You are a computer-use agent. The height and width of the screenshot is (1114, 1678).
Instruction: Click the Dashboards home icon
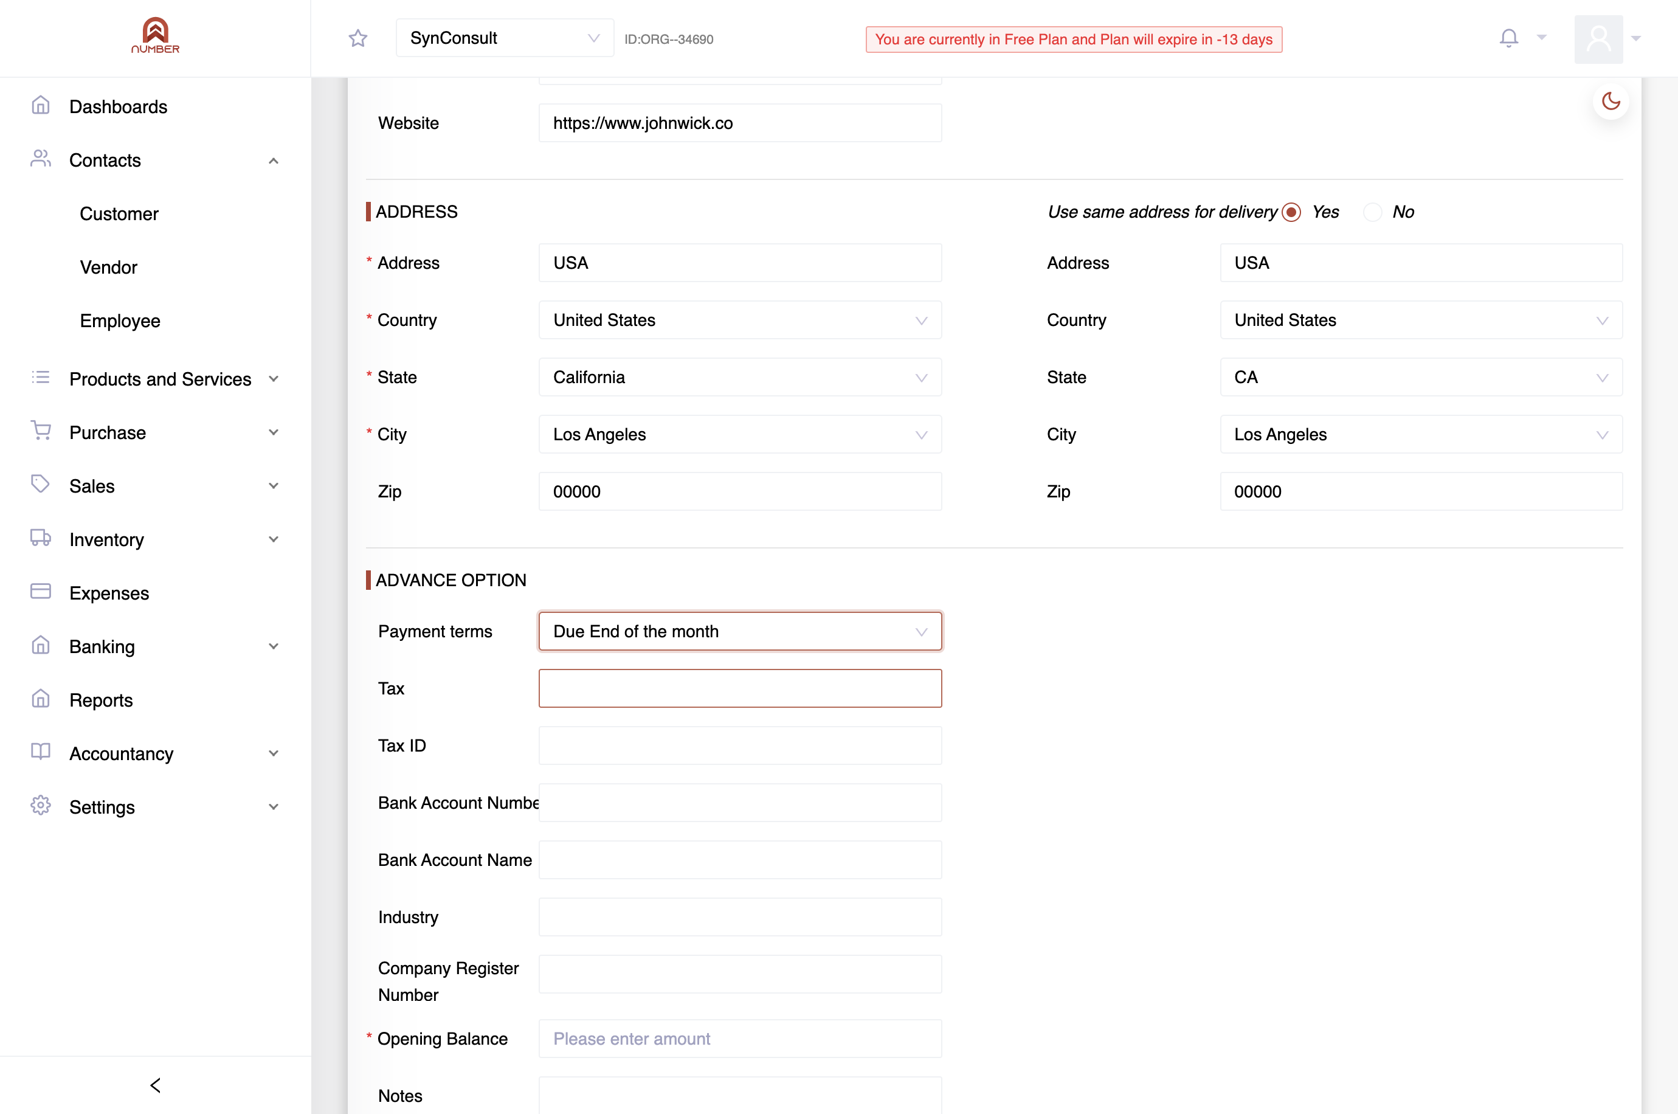click(41, 106)
